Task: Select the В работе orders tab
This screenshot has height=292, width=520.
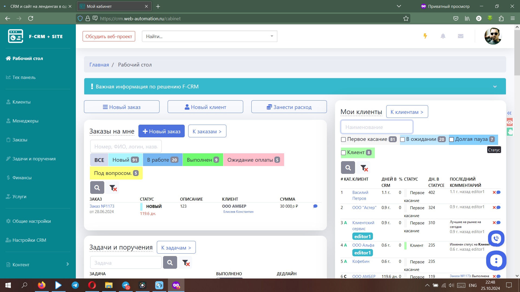Action: [x=162, y=160]
